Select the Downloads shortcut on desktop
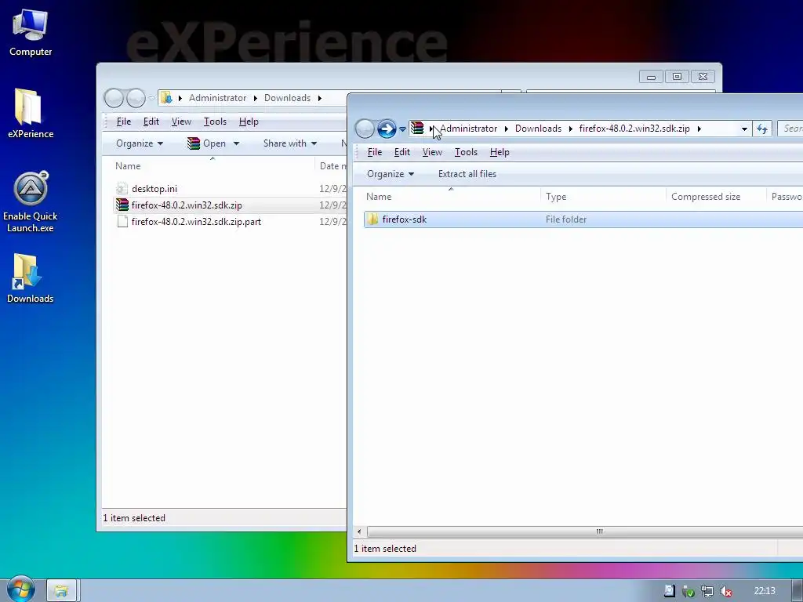Image resolution: width=803 pixels, height=602 pixels. [31, 278]
